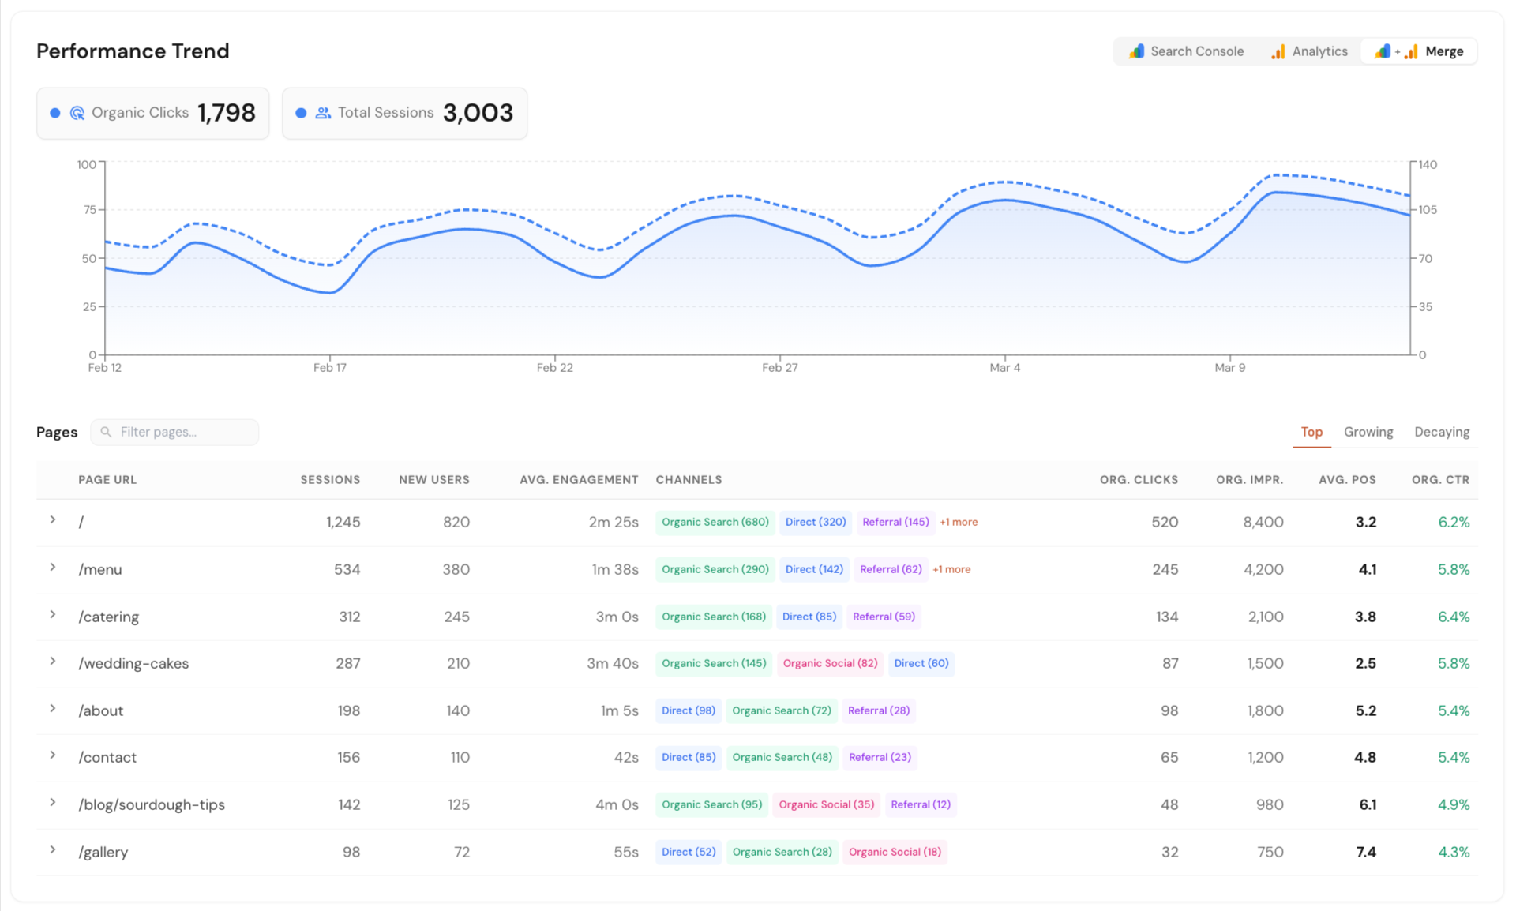
Task: Expand the /gallery row chevron
Action: 53,850
